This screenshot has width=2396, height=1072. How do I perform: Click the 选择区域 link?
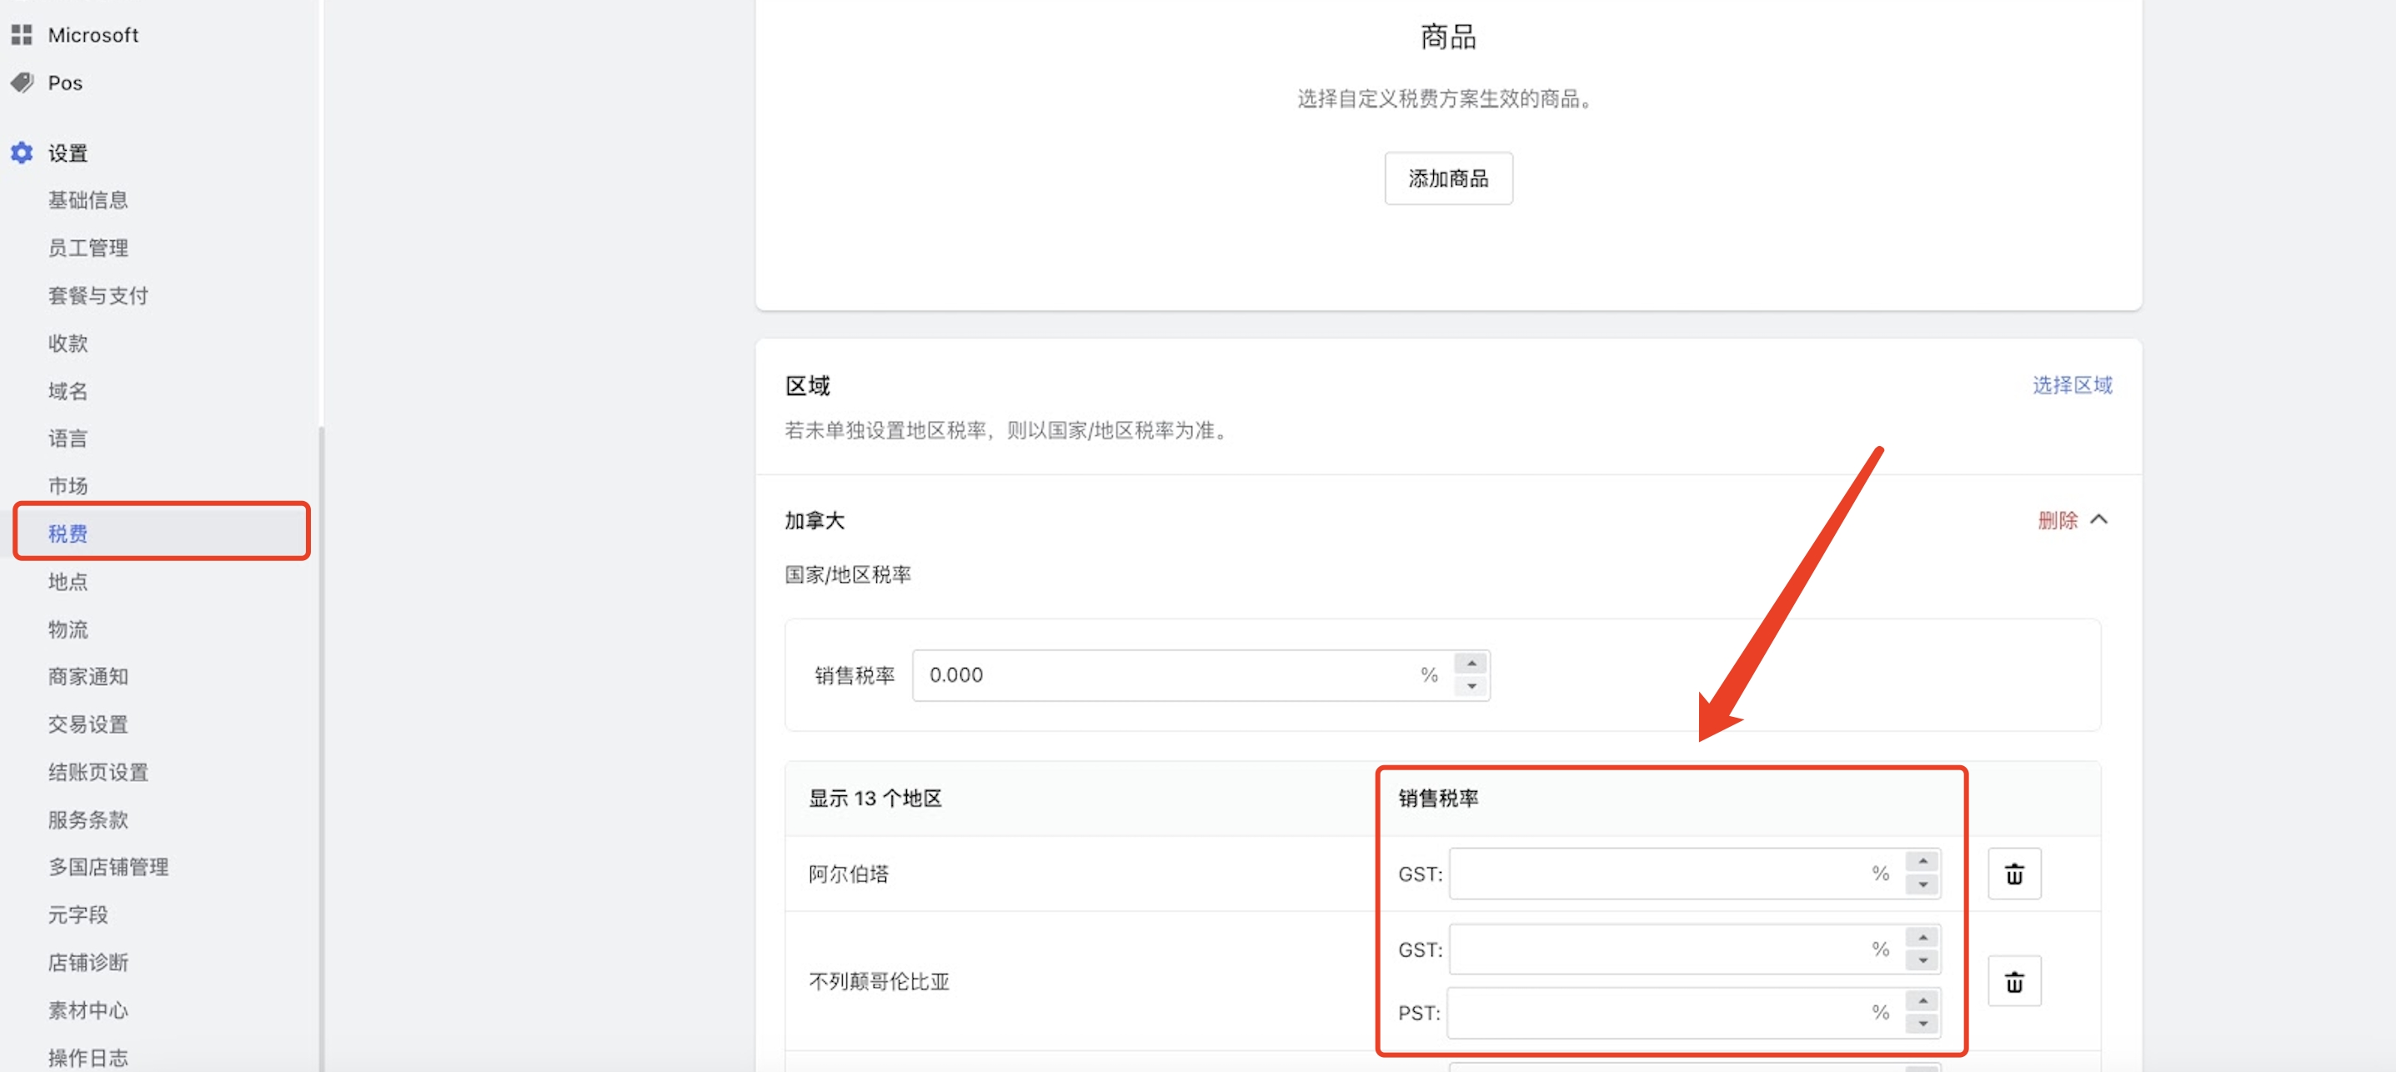point(2072,385)
